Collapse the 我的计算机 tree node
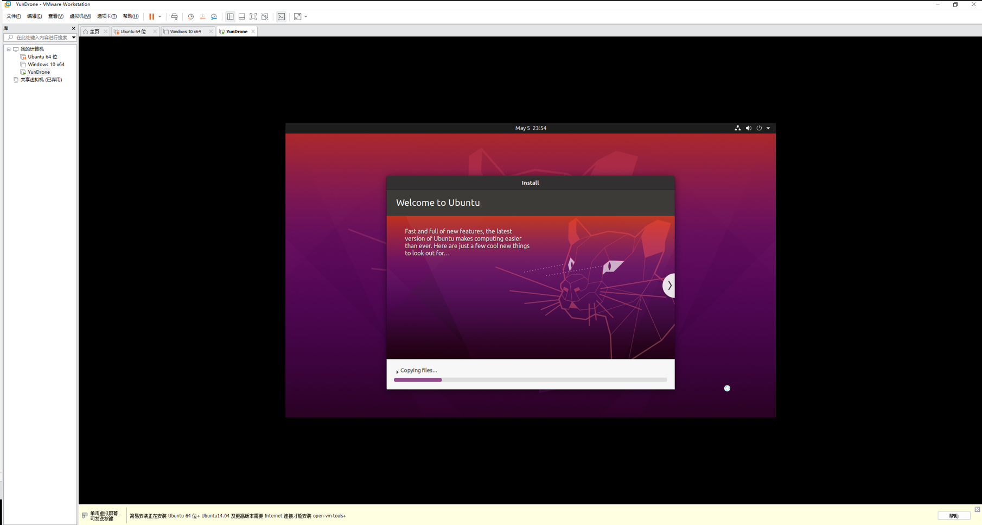 click(9, 49)
